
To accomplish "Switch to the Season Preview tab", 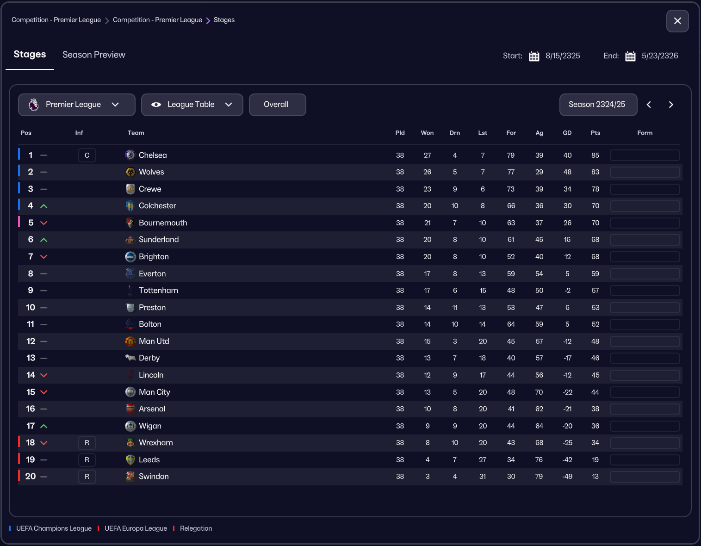I will coord(94,55).
